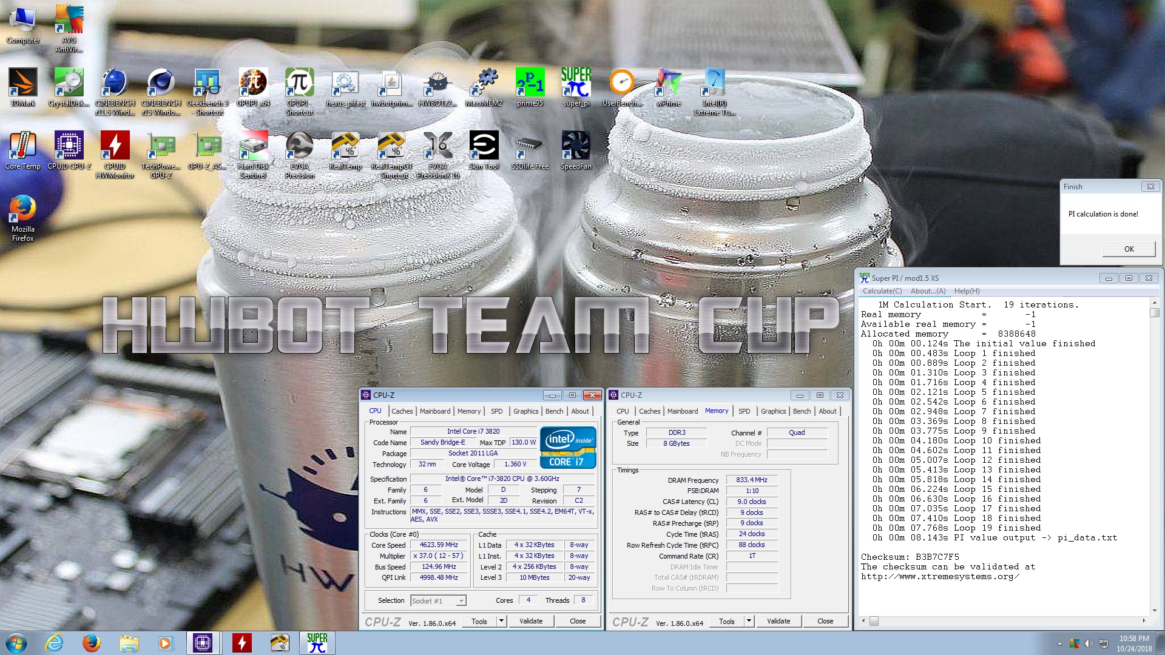Open MaxxMEM2 desktop icon
Screen dimensions: 1165x655
484,87
